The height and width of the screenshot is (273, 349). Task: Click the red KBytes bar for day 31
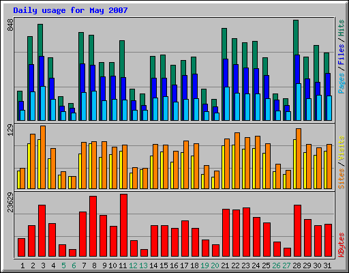(x=328, y=240)
